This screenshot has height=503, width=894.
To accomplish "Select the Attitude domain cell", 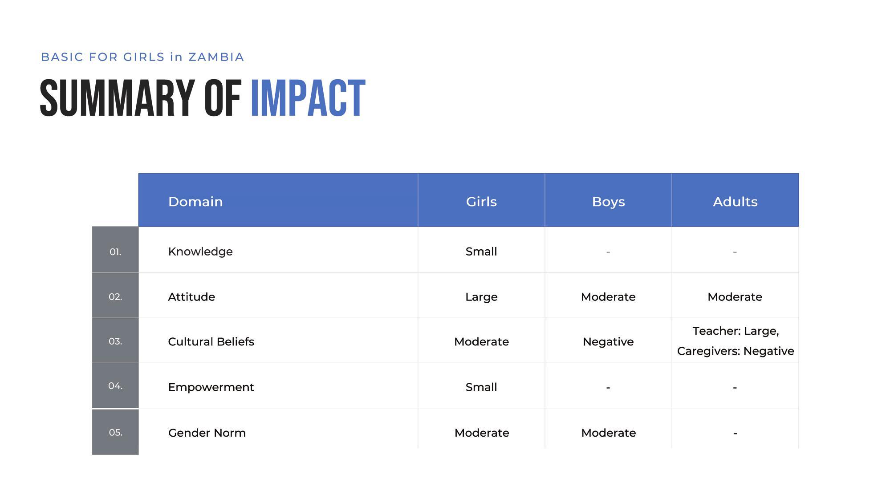I will click(x=278, y=296).
